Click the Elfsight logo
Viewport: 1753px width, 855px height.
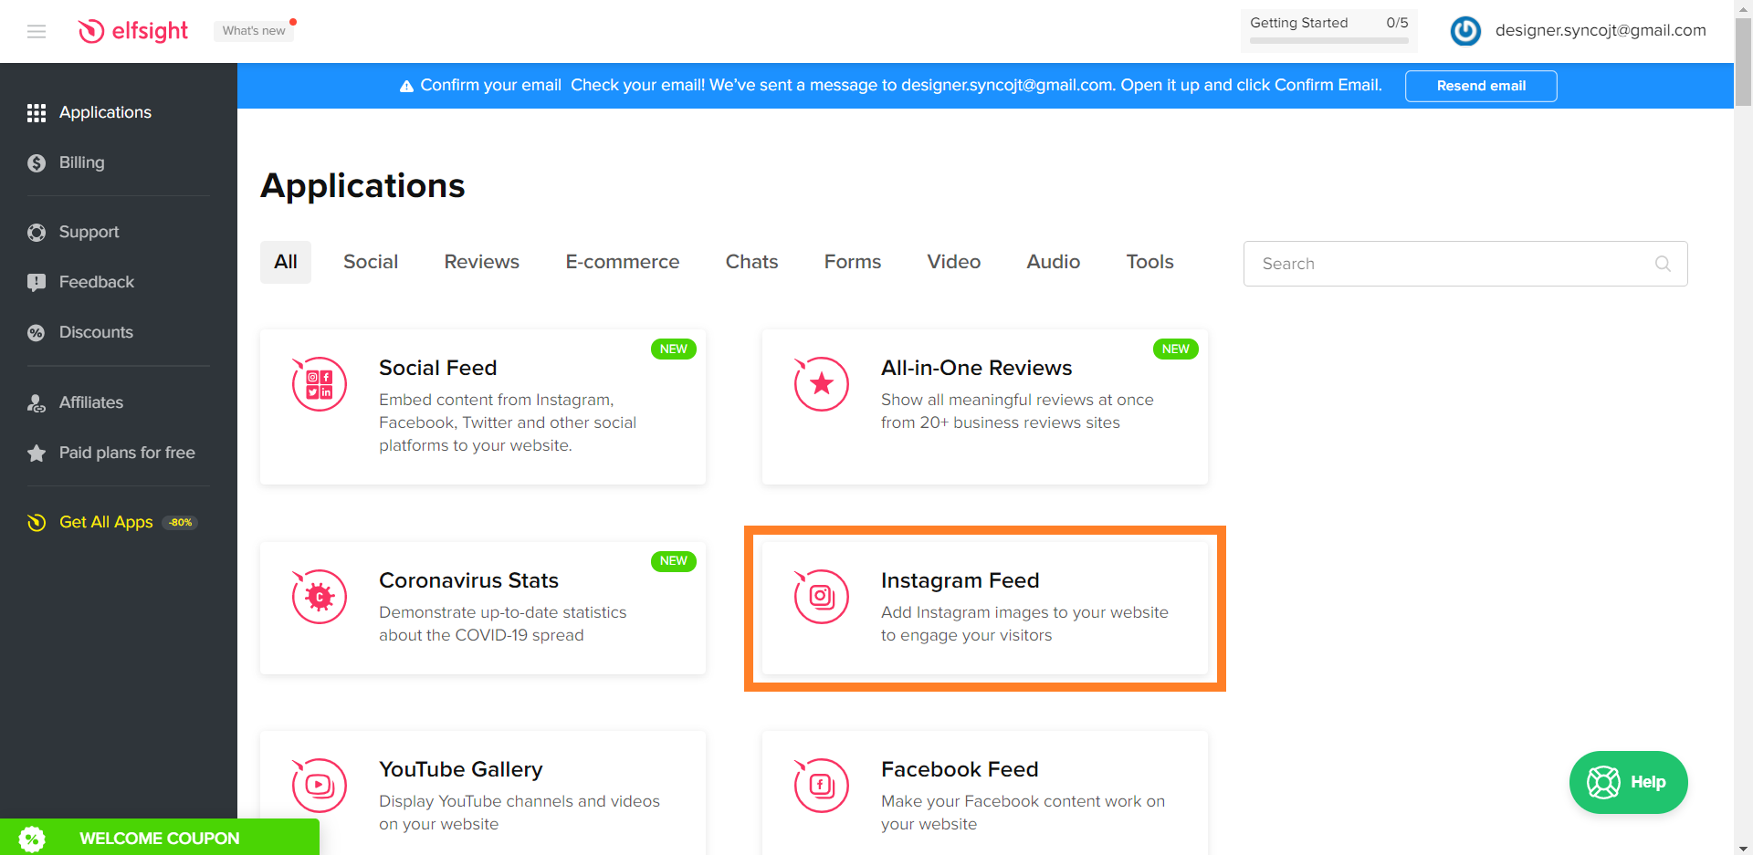[133, 31]
